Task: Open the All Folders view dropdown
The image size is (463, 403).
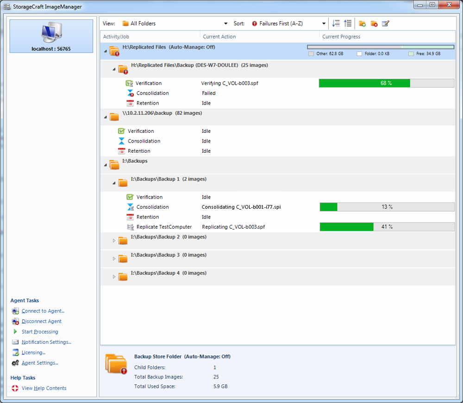Action: click(x=225, y=23)
